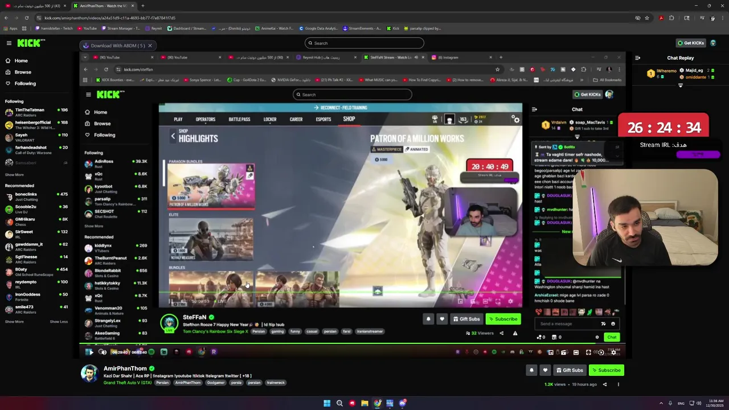Click the Godgamer tag
This screenshot has height=410, width=729.
pyautogui.click(x=215, y=383)
